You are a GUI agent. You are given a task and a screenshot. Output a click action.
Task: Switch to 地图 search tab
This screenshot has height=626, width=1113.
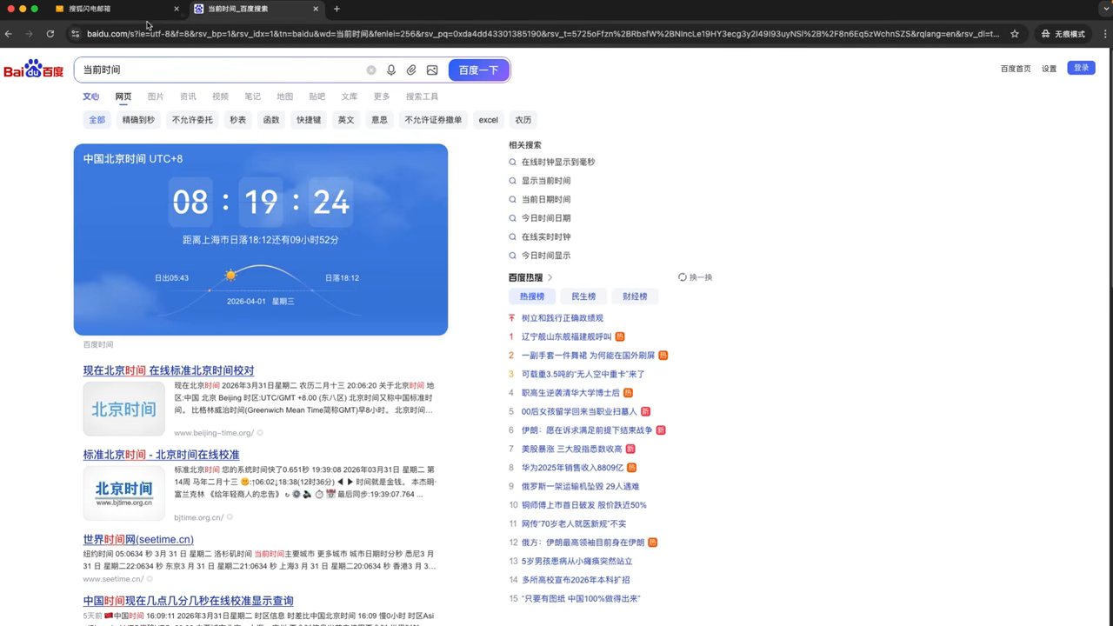284,97
